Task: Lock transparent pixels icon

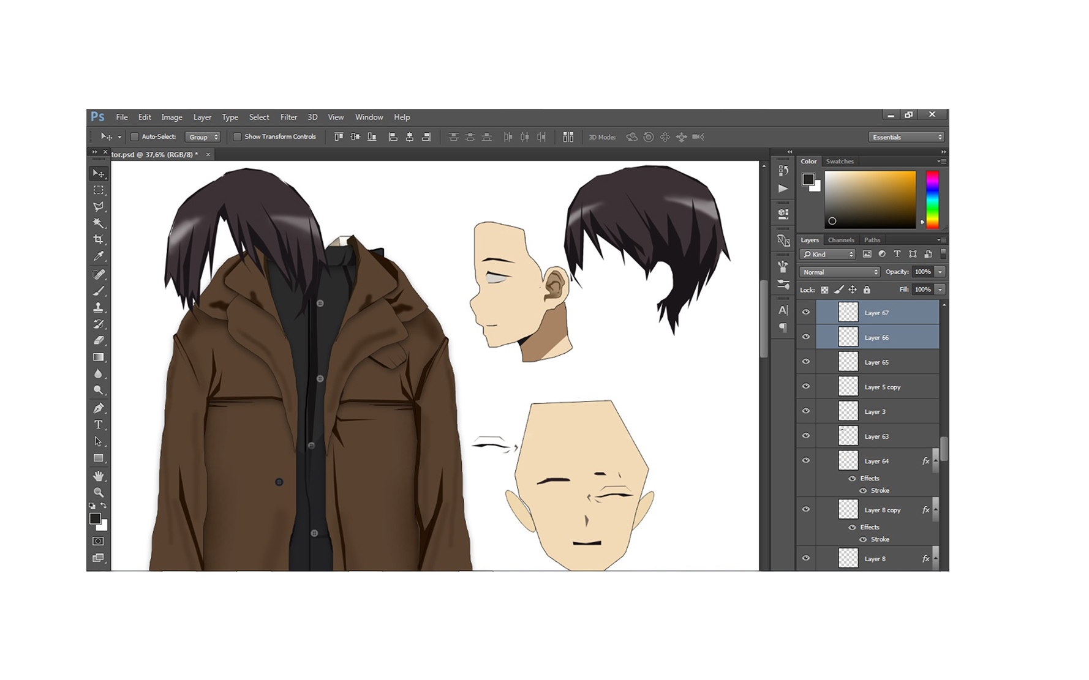Action: [824, 290]
